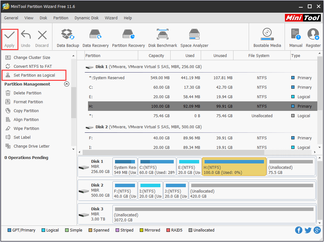The width and height of the screenshot is (324, 242).
Task: Click the Apply checkmark icon
Action: click(x=10, y=35)
